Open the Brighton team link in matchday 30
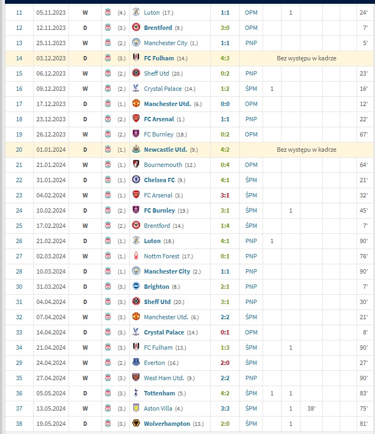Screen dimensions: 375x434 point(157,287)
